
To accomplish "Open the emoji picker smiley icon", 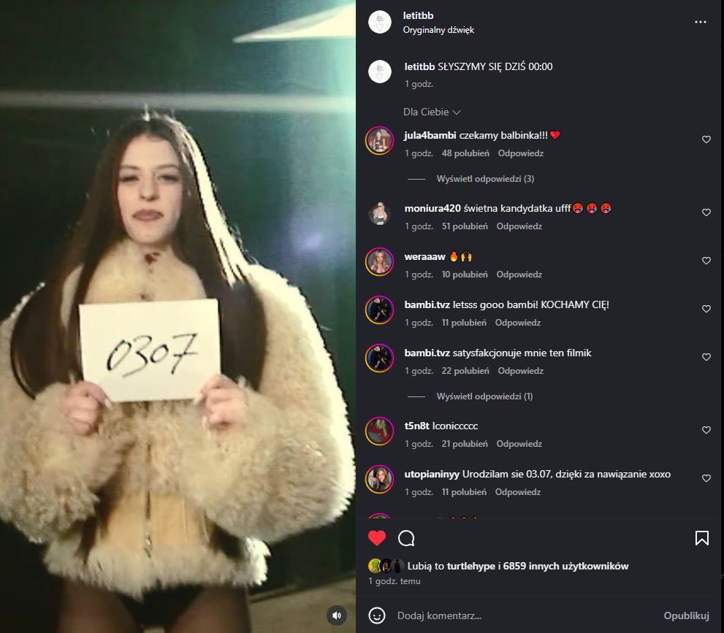I will (377, 615).
